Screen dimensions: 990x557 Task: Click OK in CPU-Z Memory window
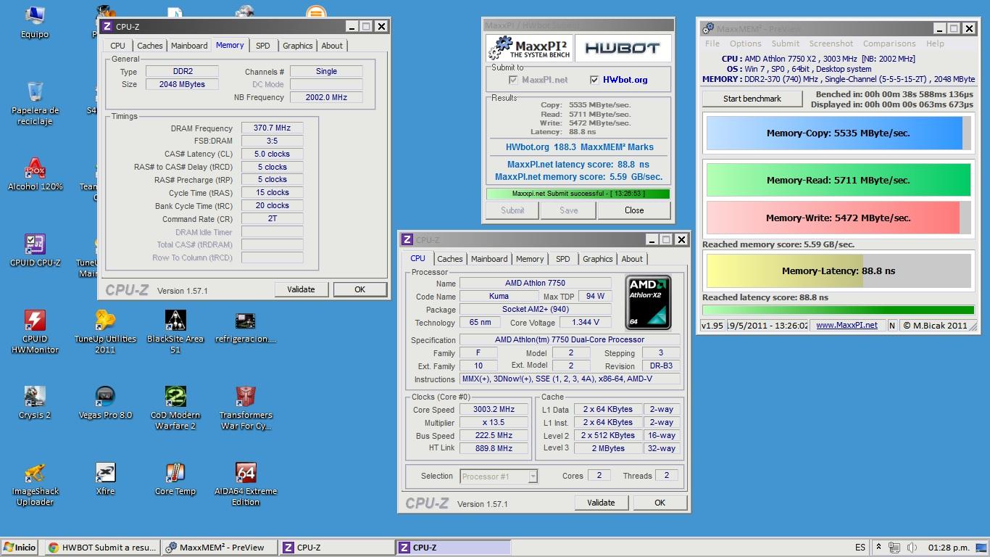click(x=359, y=289)
